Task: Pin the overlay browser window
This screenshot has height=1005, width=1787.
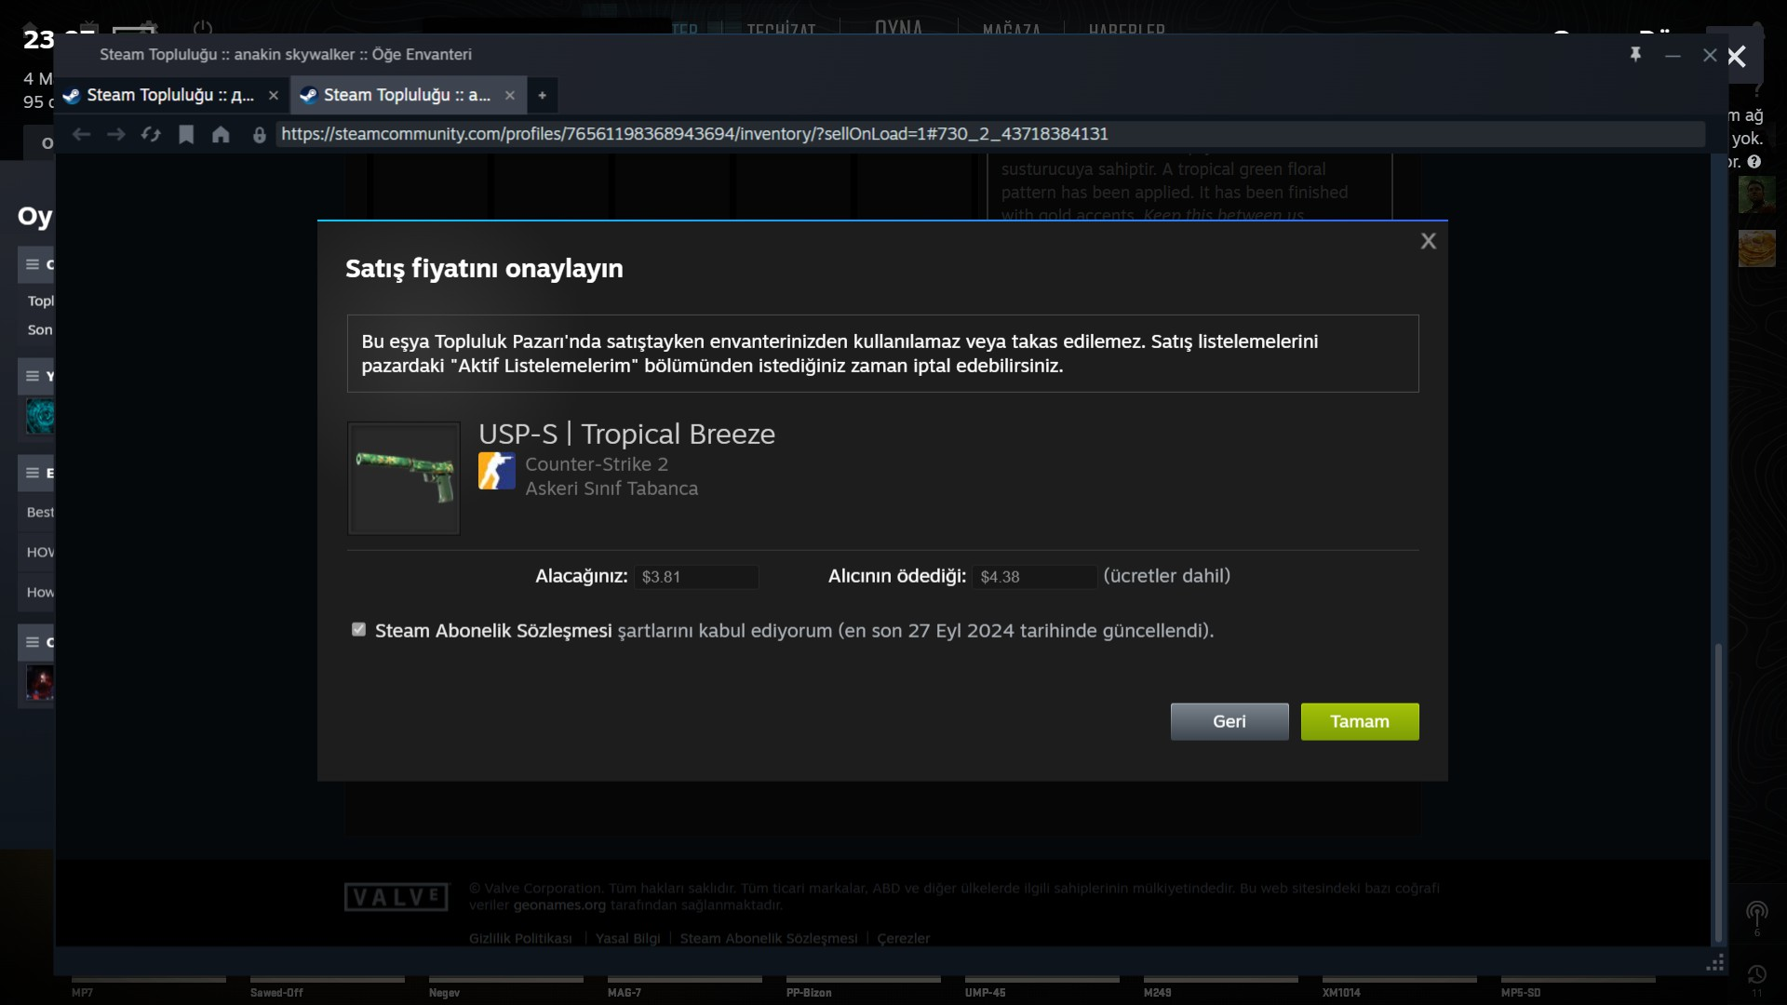Action: pos(1635,55)
